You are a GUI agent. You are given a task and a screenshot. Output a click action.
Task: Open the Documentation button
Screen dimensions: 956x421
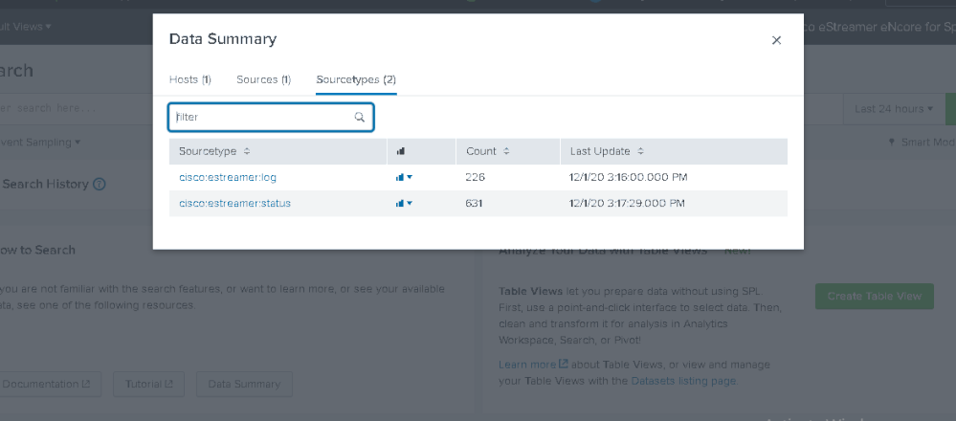(50, 384)
